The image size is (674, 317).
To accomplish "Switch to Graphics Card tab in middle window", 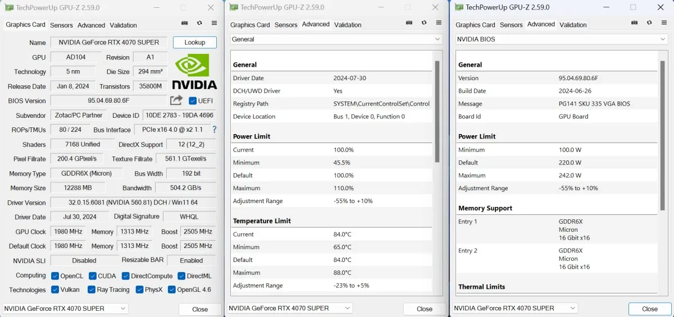I will point(250,25).
